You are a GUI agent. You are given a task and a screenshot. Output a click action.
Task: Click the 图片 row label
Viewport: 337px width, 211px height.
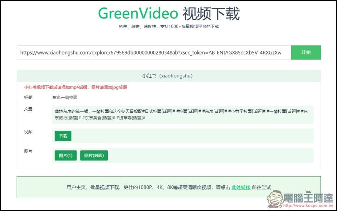click(x=28, y=151)
